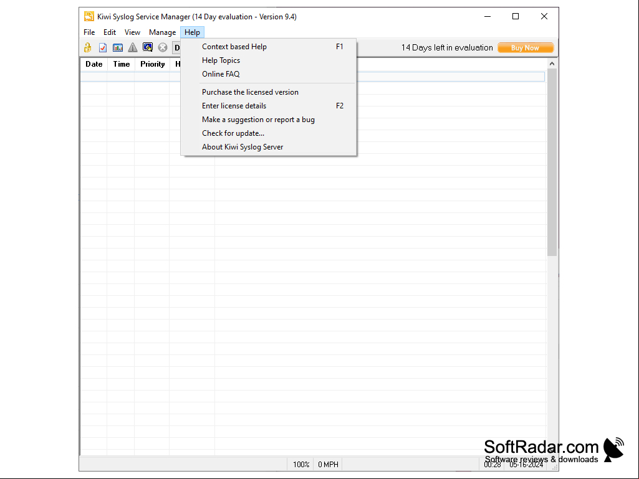
Task: Open the Manage menu
Action: click(162, 32)
